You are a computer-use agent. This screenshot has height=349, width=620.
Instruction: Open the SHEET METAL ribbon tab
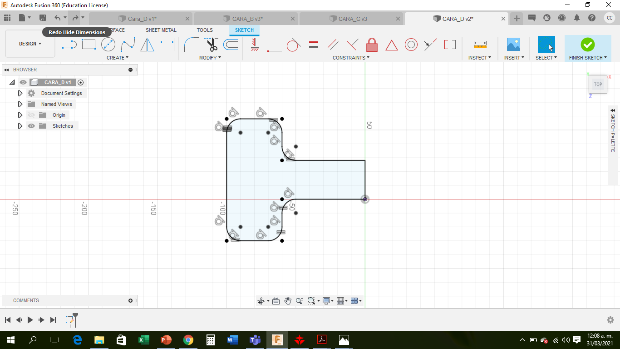pos(161,30)
